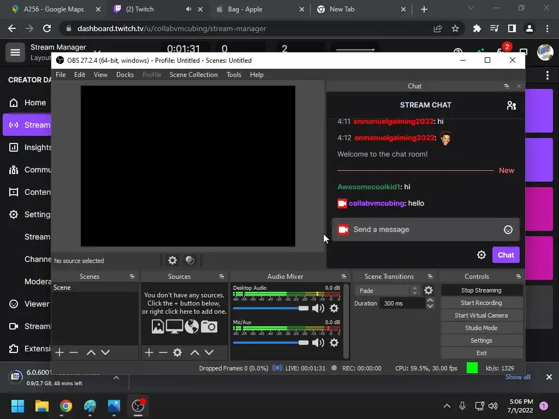This screenshot has height=419, width=559.
Task: Toggle Studio Mode
Action: [481, 328]
